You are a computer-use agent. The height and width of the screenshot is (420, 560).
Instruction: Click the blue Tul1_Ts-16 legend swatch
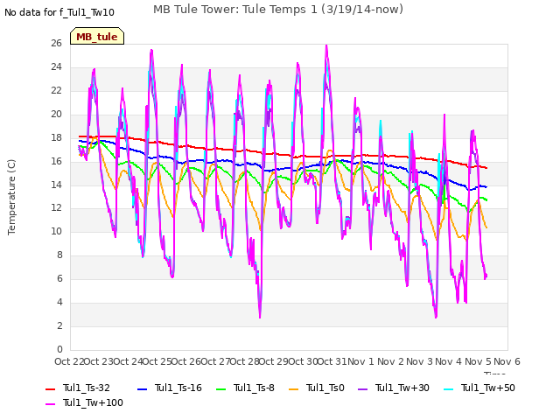[142, 388]
